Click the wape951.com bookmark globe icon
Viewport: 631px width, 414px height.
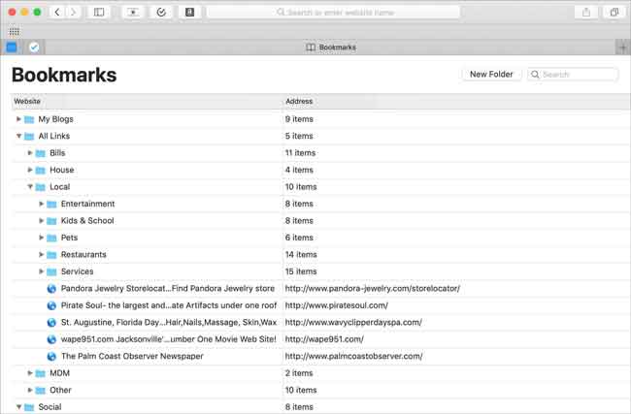tap(51, 339)
